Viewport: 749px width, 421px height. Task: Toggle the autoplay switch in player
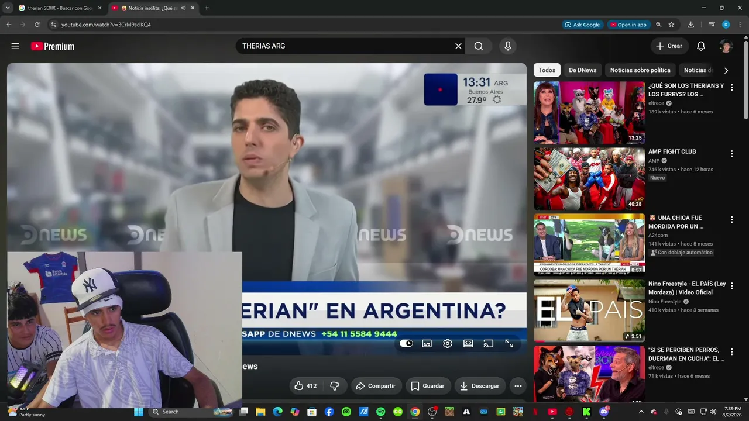pos(406,344)
